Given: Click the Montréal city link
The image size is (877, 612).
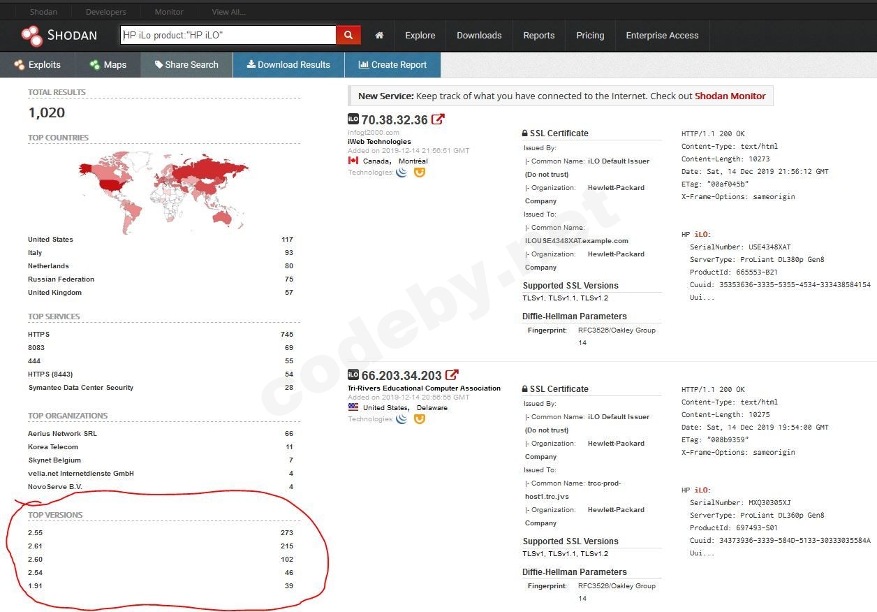Looking at the screenshot, I should (413, 161).
